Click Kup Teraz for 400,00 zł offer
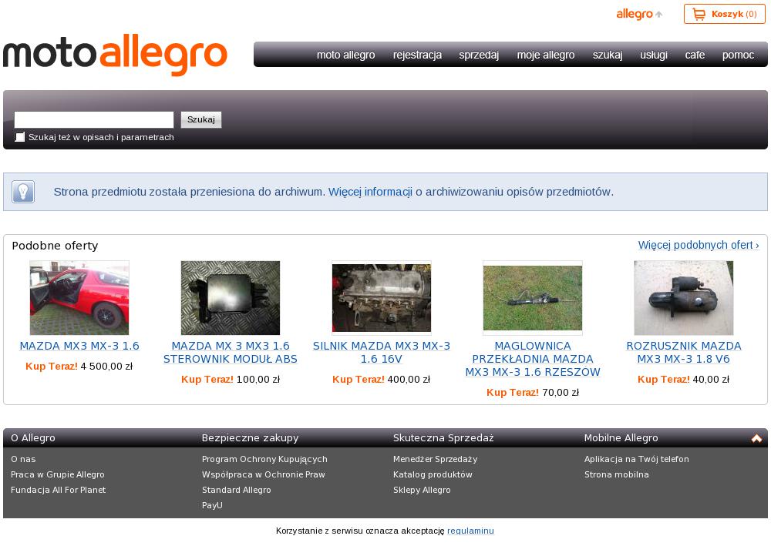 [x=359, y=380]
